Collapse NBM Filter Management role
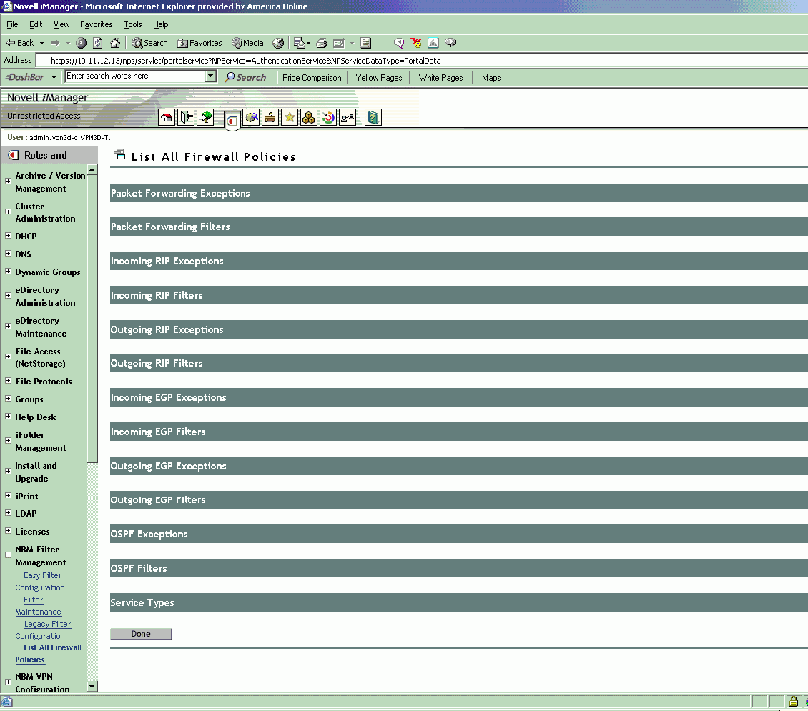808x711 pixels. tap(9, 555)
